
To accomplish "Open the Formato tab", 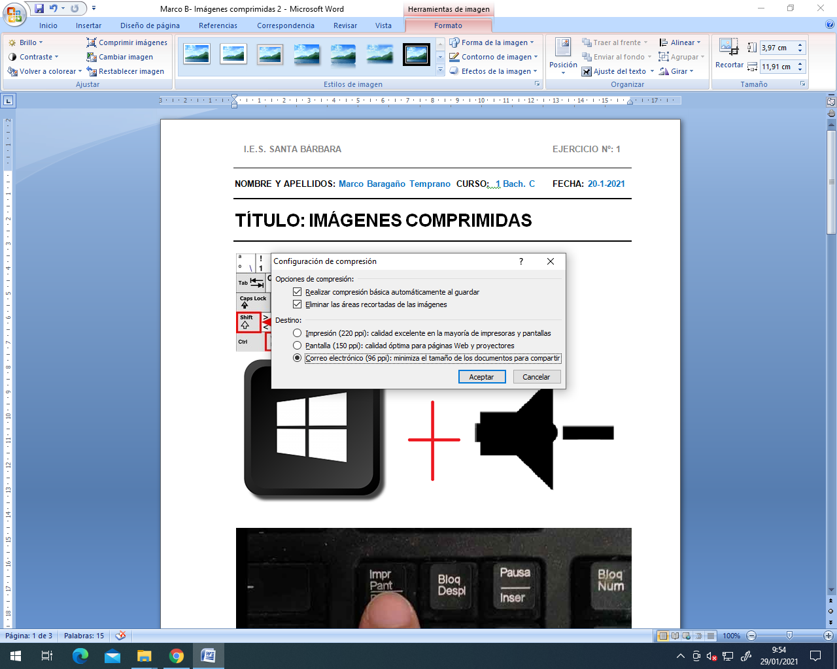I will point(448,25).
